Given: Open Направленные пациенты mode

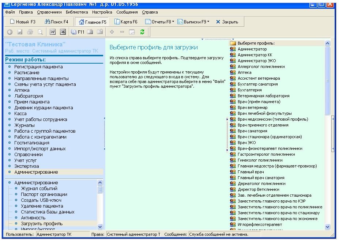Looking at the screenshot, I should [42, 79].
